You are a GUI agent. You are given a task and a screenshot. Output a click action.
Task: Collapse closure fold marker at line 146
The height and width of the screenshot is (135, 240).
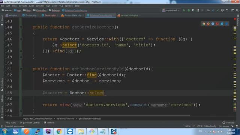(x=21, y=39)
